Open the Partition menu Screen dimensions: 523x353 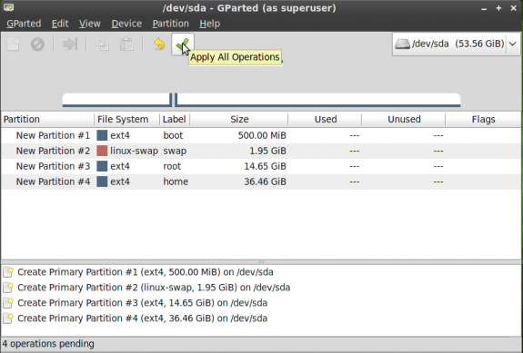(170, 24)
